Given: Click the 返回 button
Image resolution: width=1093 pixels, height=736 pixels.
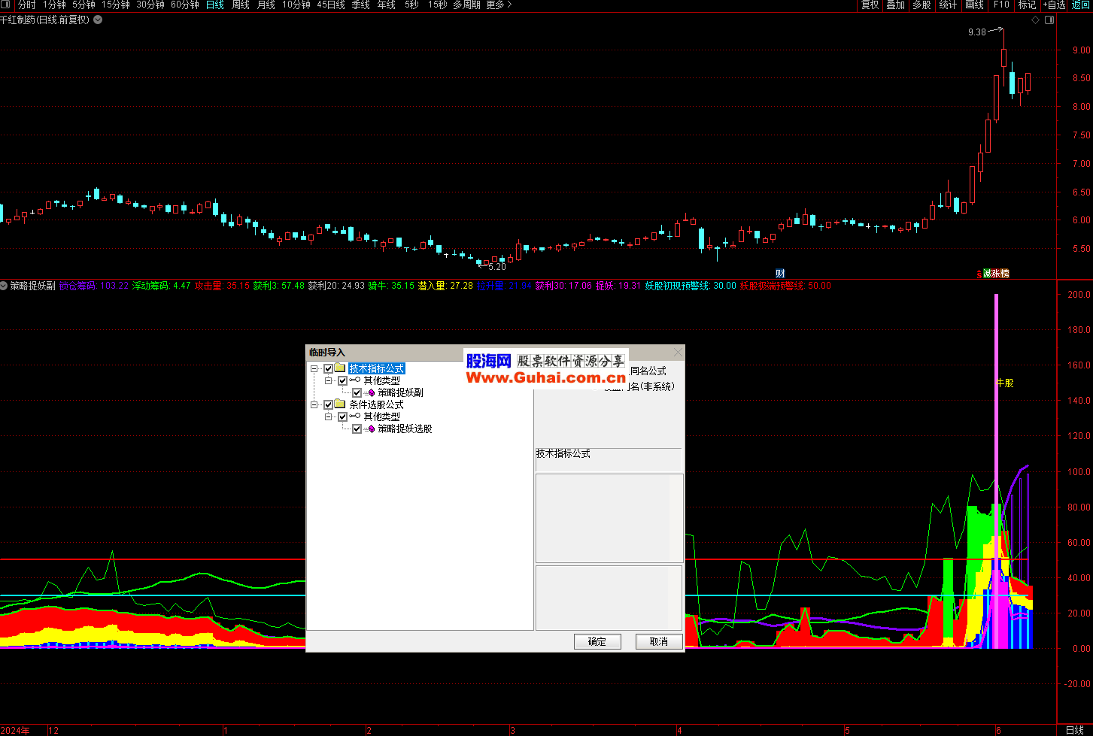Looking at the screenshot, I should click(x=1081, y=5).
